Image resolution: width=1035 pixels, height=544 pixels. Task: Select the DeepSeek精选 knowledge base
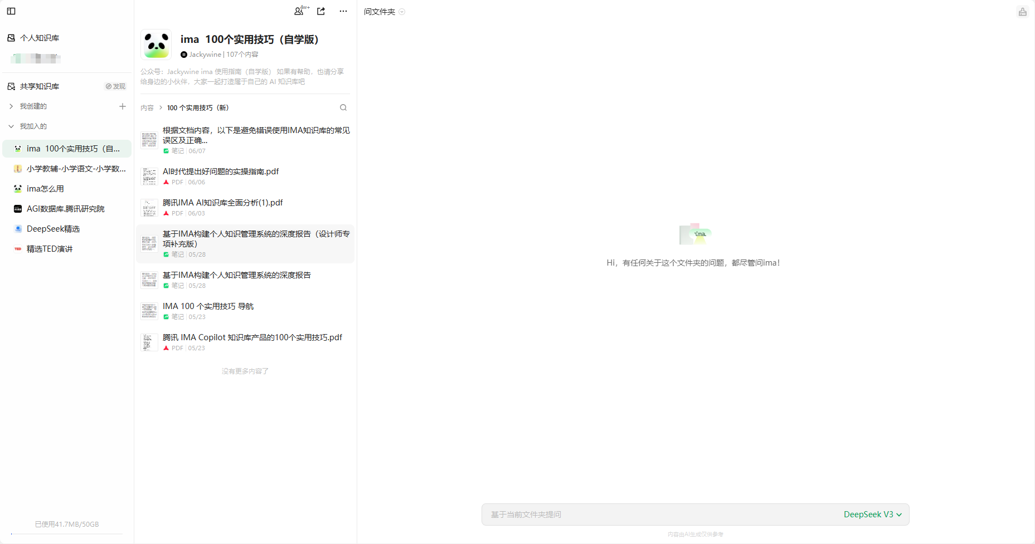coord(53,229)
